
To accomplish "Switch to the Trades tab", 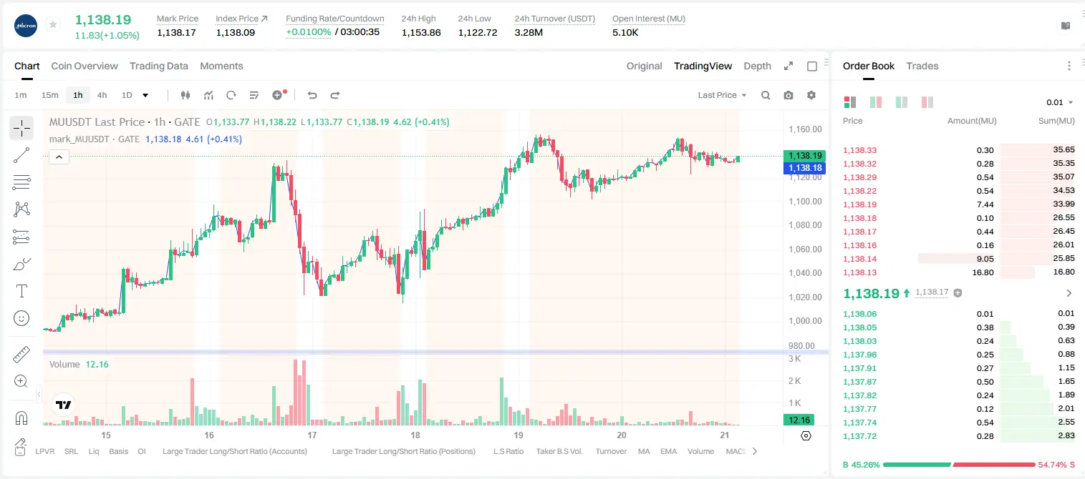I will [922, 66].
